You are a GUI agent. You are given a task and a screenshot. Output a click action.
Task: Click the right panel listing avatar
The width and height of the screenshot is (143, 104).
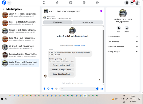(123, 13)
